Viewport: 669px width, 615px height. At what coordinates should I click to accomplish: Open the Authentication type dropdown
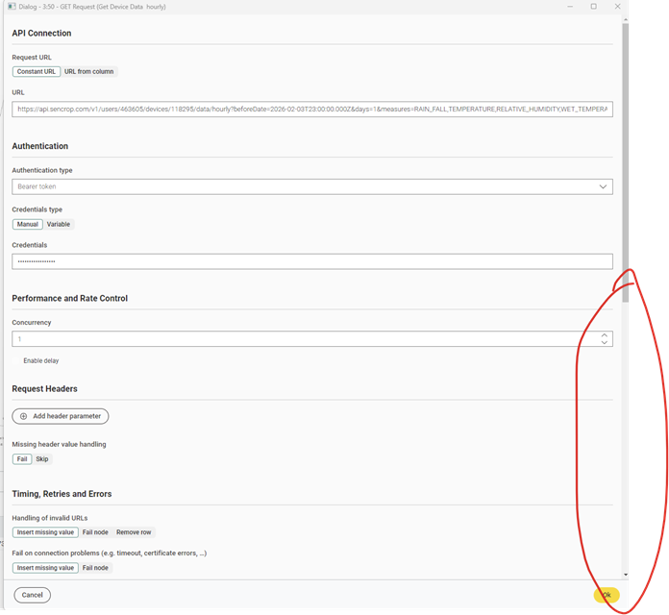coord(311,186)
